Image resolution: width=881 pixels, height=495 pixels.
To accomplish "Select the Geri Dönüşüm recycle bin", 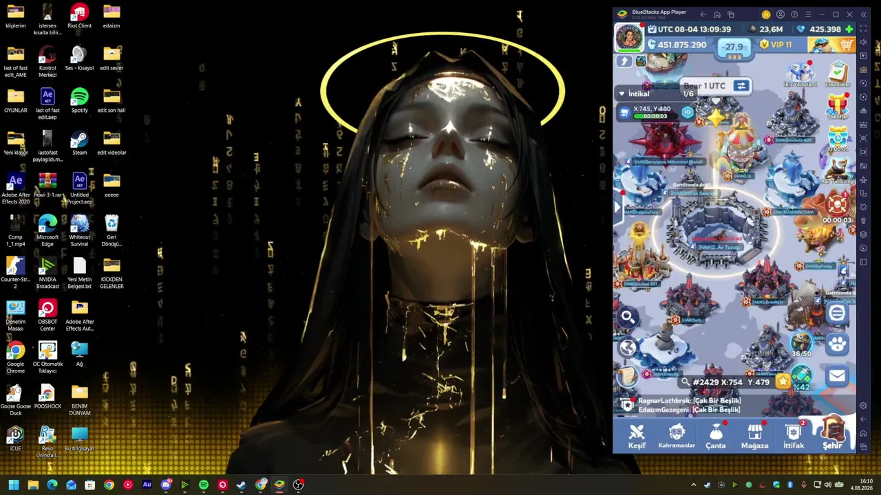I will (112, 230).
